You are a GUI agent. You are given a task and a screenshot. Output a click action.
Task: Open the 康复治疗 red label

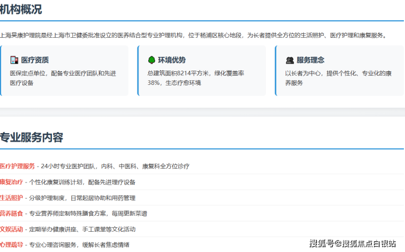coord(11,182)
